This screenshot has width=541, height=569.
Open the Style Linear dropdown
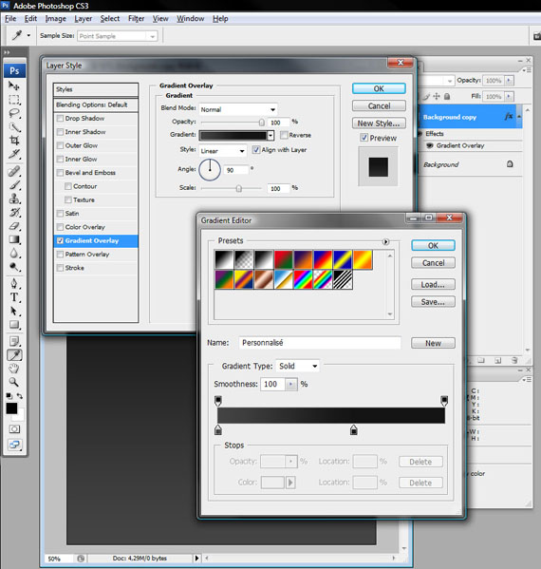tap(223, 151)
